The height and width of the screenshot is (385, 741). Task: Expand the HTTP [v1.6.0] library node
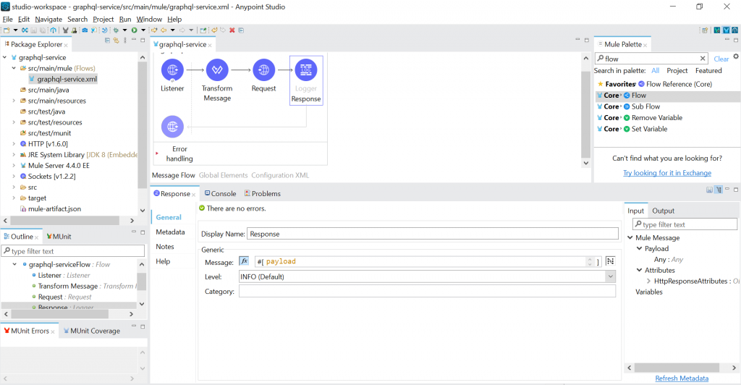(14, 143)
